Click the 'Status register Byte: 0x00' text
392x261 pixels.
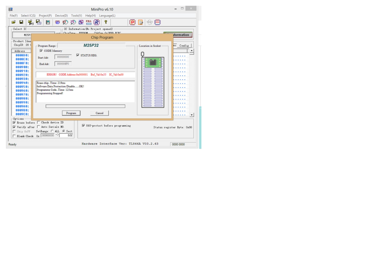pos(173,127)
